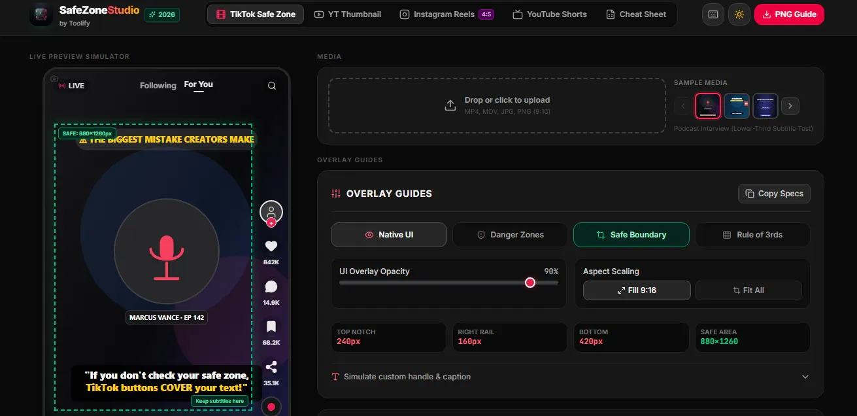Image resolution: width=857 pixels, height=416 pixels.
Task: Select the second sample media thumbnail
Action: [737, 106]
